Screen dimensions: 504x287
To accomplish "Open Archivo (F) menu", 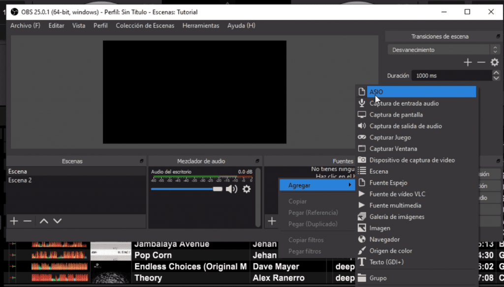I will (x=26, y=26).
